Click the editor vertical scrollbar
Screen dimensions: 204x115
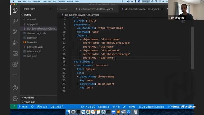[x=192, y=48]
